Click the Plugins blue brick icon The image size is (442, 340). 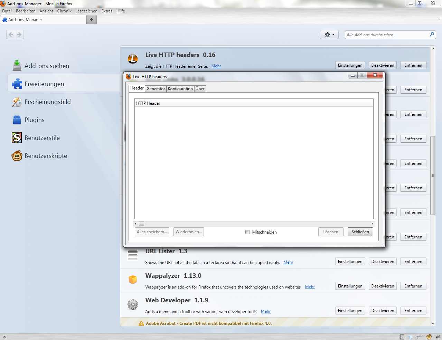click(17, 120)
